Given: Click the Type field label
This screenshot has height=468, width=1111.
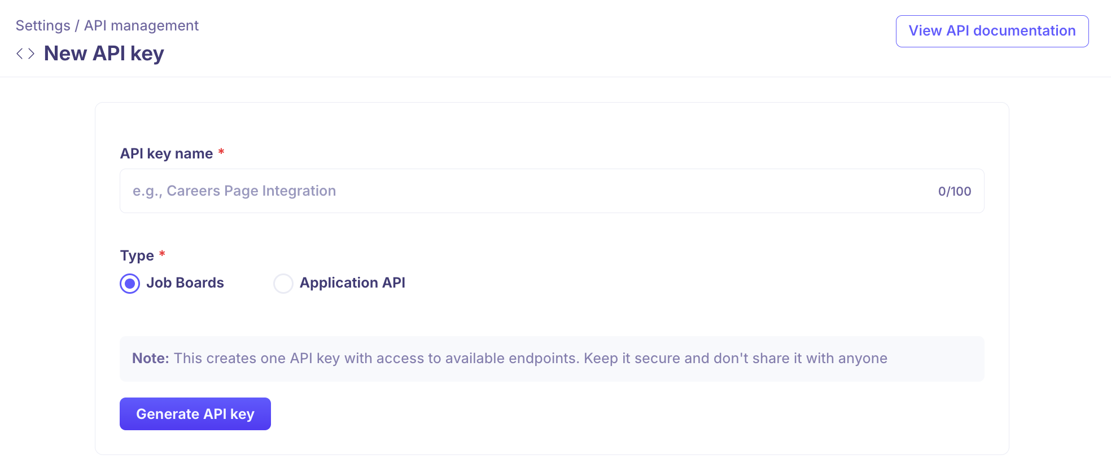Looking at the screenshot, I should coord(137,256).
